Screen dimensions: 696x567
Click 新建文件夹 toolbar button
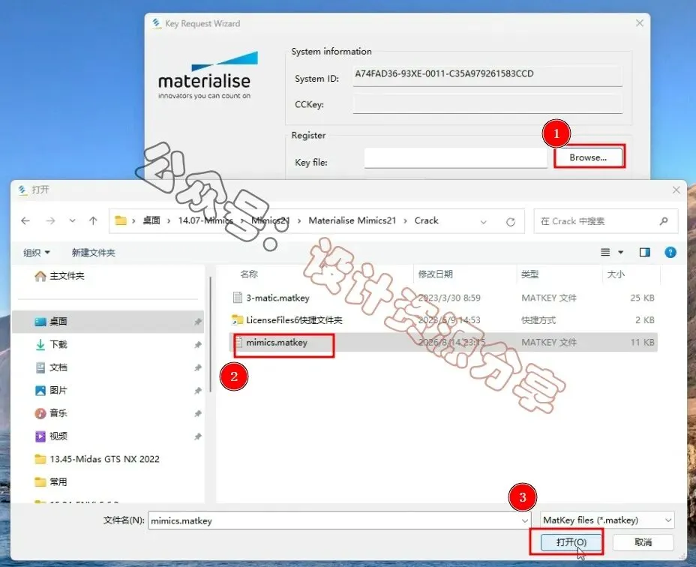(93, 253)
